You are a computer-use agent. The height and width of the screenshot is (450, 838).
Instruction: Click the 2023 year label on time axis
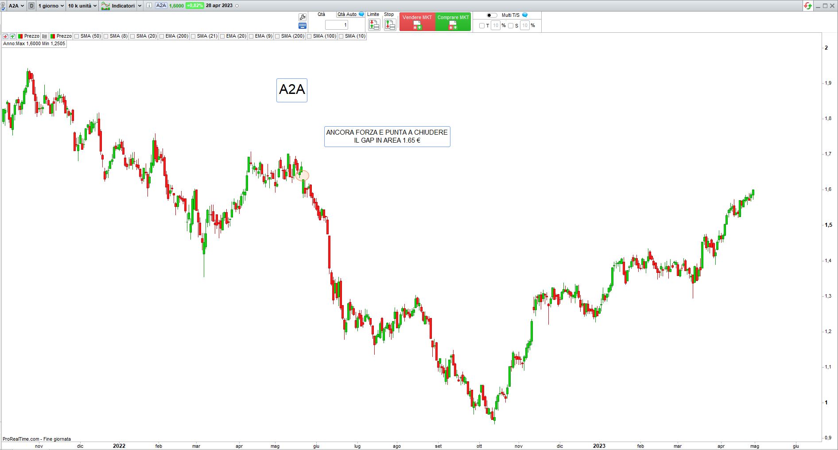pyautogui.click(x=599, y=446)
